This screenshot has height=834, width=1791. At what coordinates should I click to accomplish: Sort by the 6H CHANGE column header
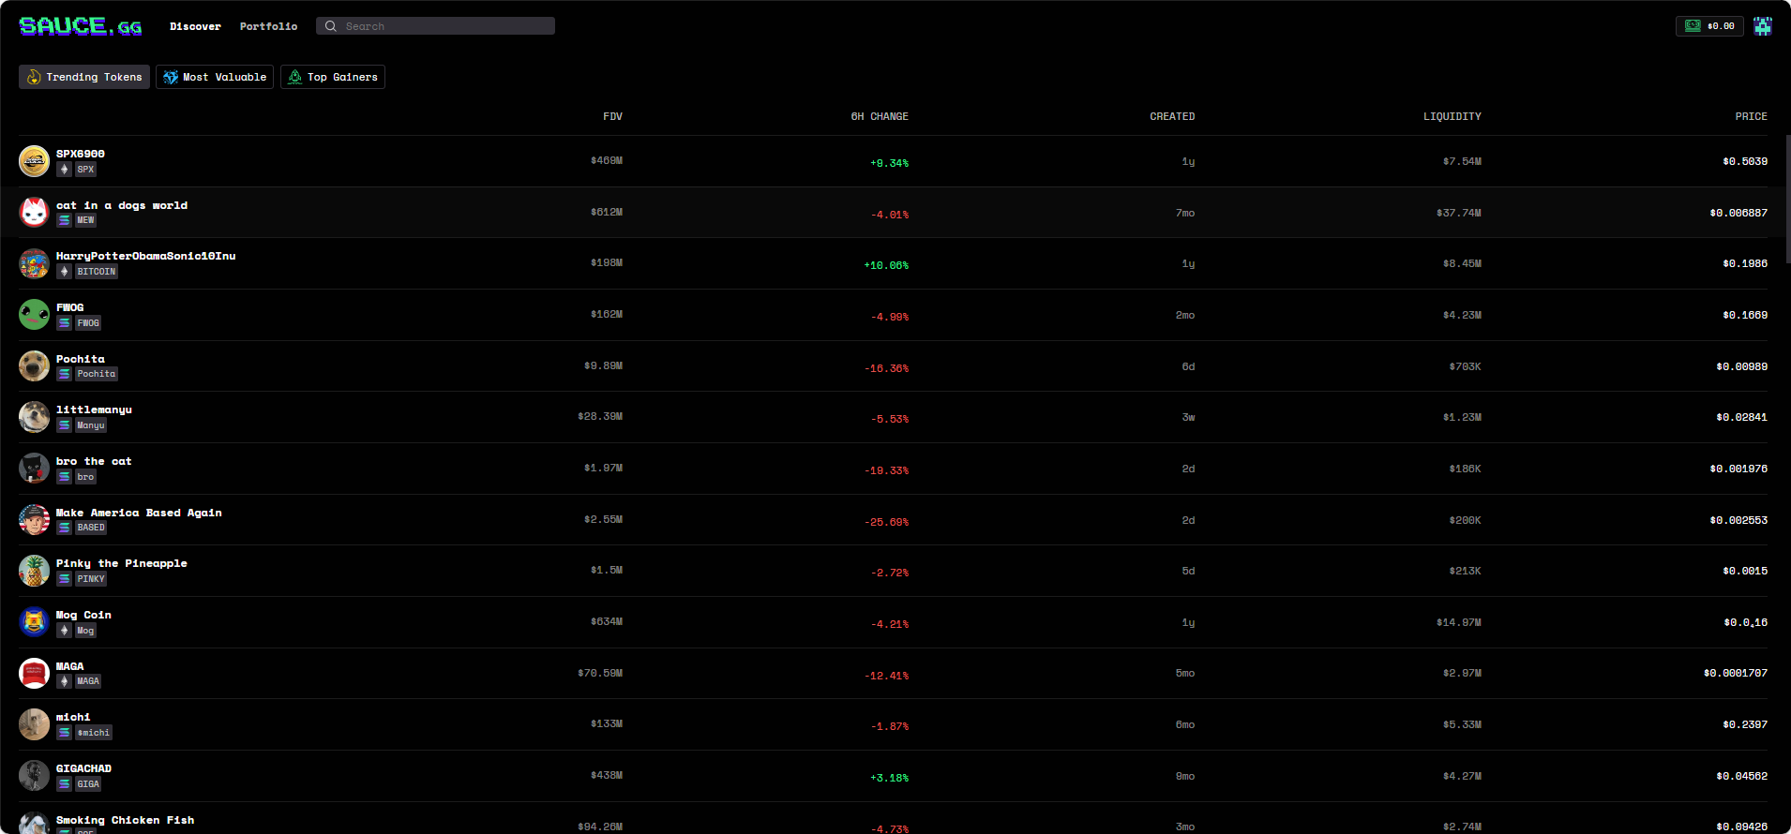(879, 116)
